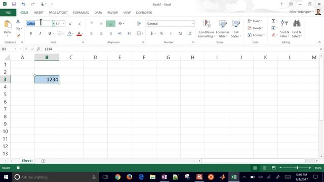Open the font size dropdown
The height and width of the screenshot is (182, 324).
point(64,24)
